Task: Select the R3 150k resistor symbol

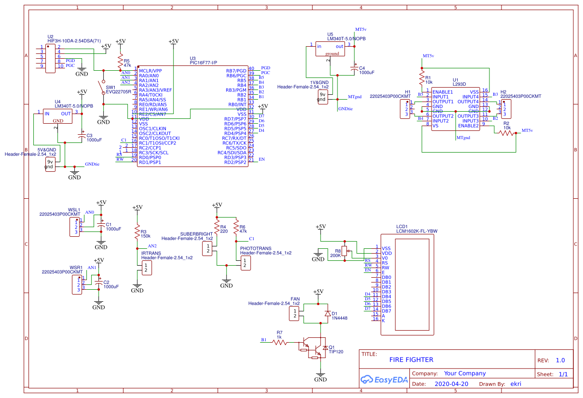Action: click(x=137, y=232)
